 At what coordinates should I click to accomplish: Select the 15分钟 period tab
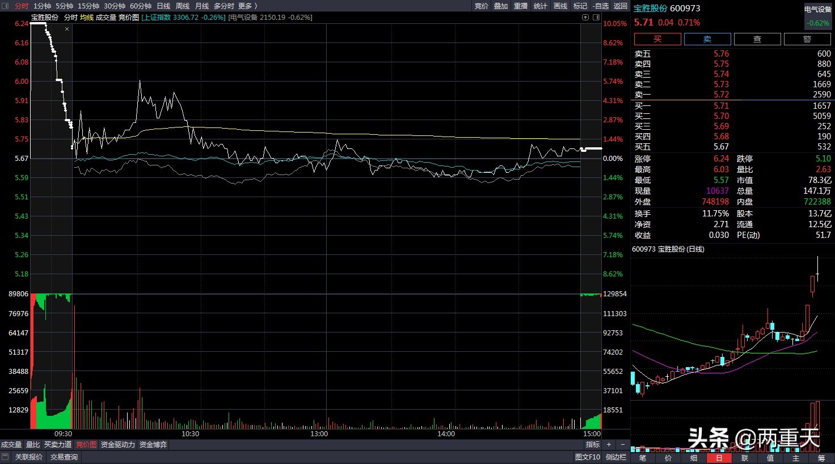[x=88, y=6]
